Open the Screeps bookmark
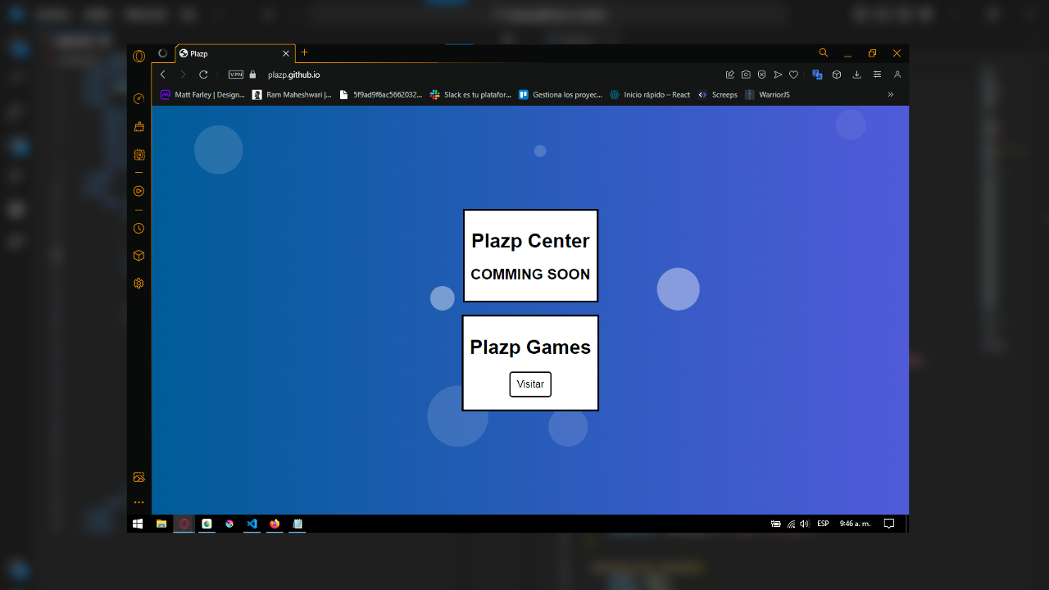Viewport: 1049px width, 590px height. click(717, 94)
